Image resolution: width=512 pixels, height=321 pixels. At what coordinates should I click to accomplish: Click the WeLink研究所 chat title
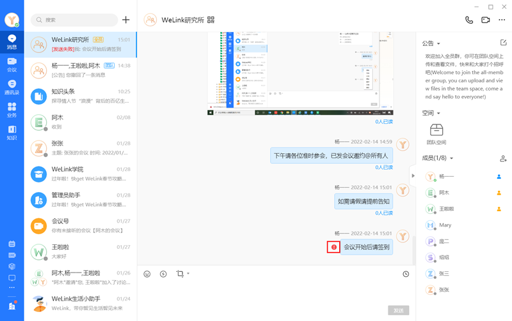click(x=182, y=20)
